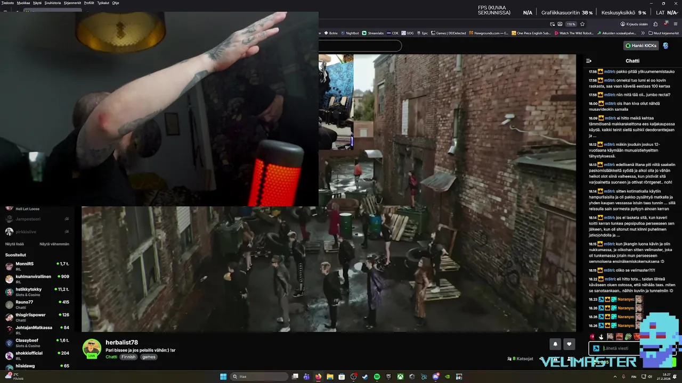Open the Muokkaa menu
Screen dimensions: 682x383
pyautogui.click(x=23, y=3)
